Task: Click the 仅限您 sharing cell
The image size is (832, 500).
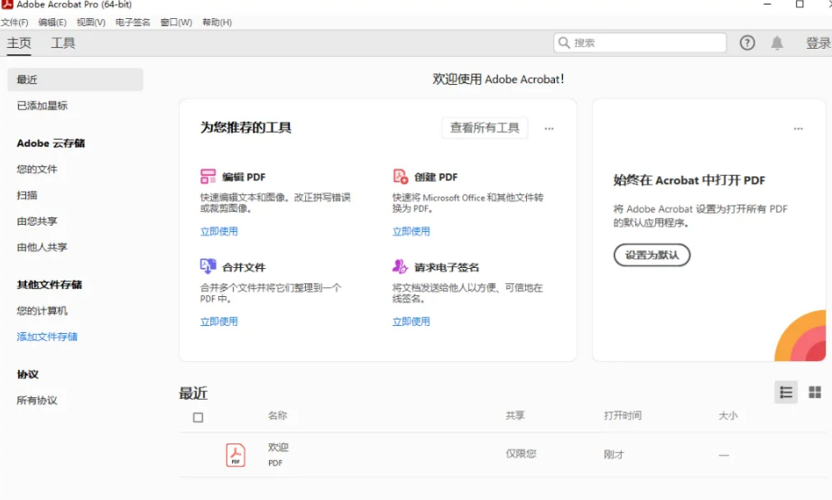Action: coord(521,454)
